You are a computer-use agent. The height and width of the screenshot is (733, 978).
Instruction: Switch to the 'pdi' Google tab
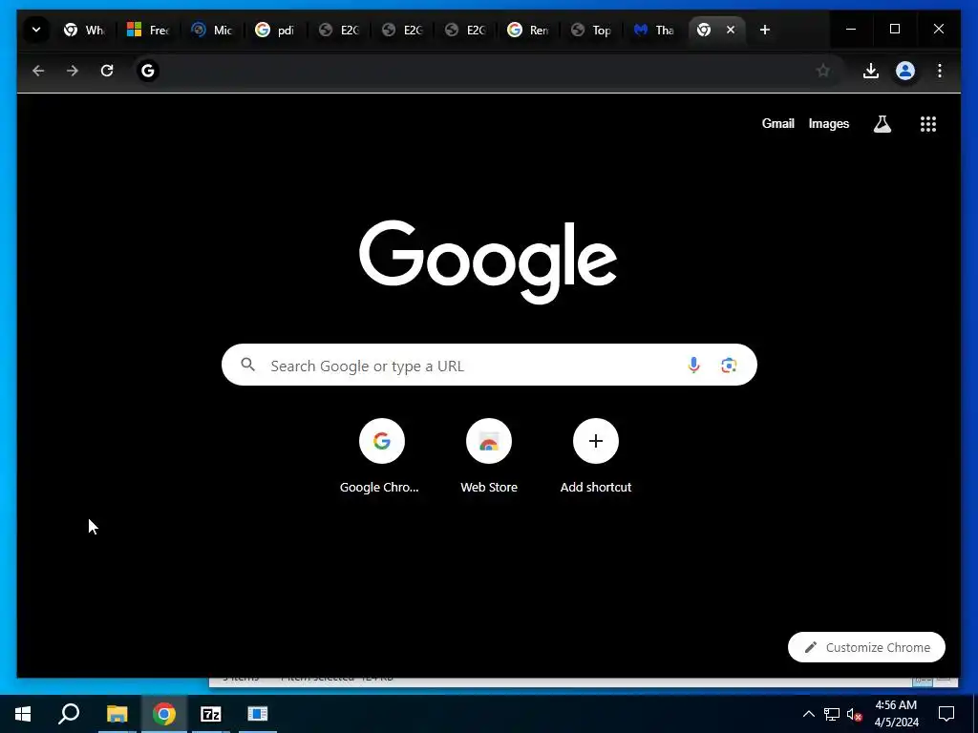point(275,30)
